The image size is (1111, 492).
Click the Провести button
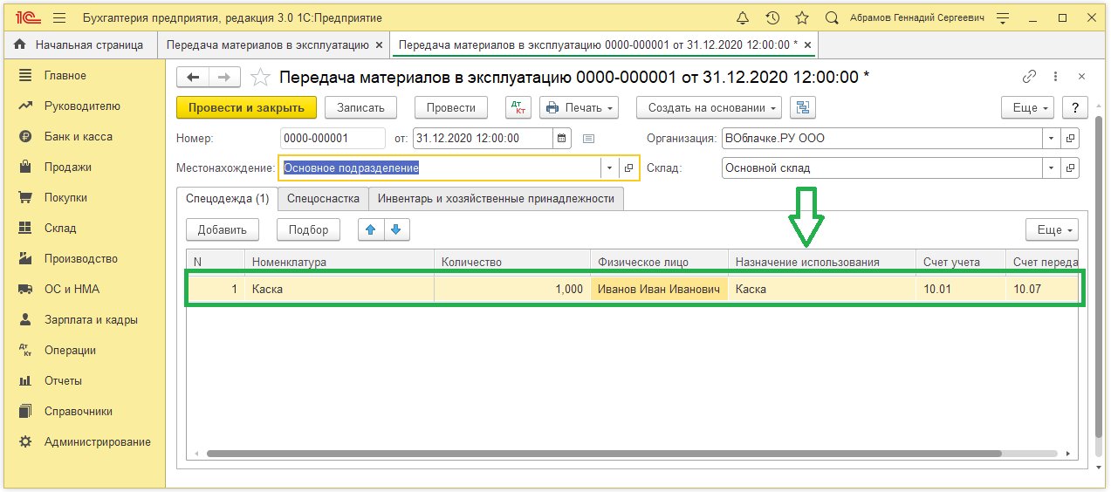coord(451,107)
